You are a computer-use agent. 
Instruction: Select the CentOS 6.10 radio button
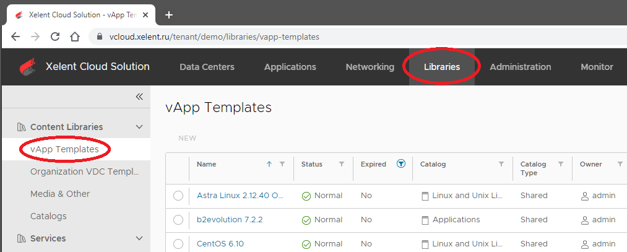(178, 244)
